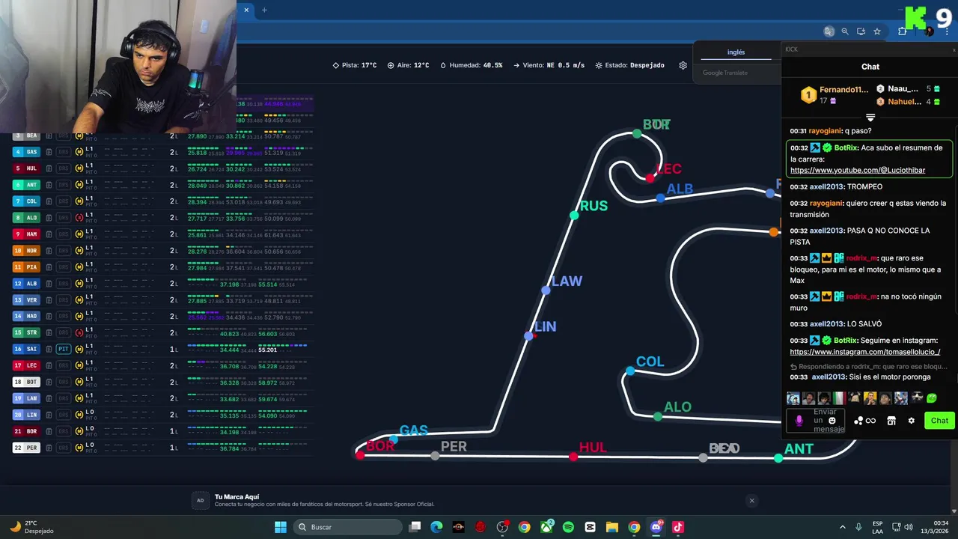This screenshot has width=958, height=539.
Task: Open the browser extensions puzzle icon
Action: tap(902, 31)
